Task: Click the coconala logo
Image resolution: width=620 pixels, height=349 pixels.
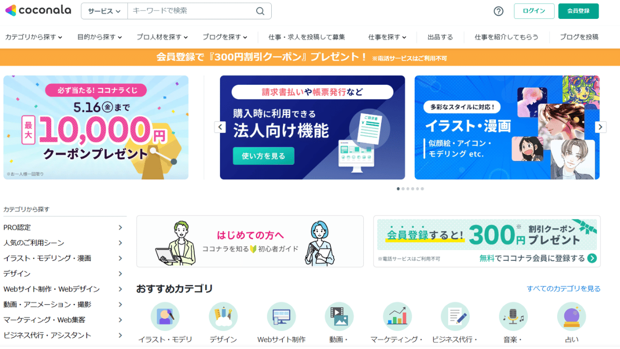Action: point(38,10)
